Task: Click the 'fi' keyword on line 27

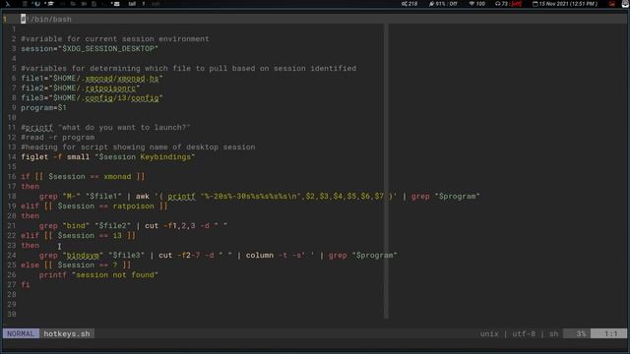Action: tap(26, 284)
